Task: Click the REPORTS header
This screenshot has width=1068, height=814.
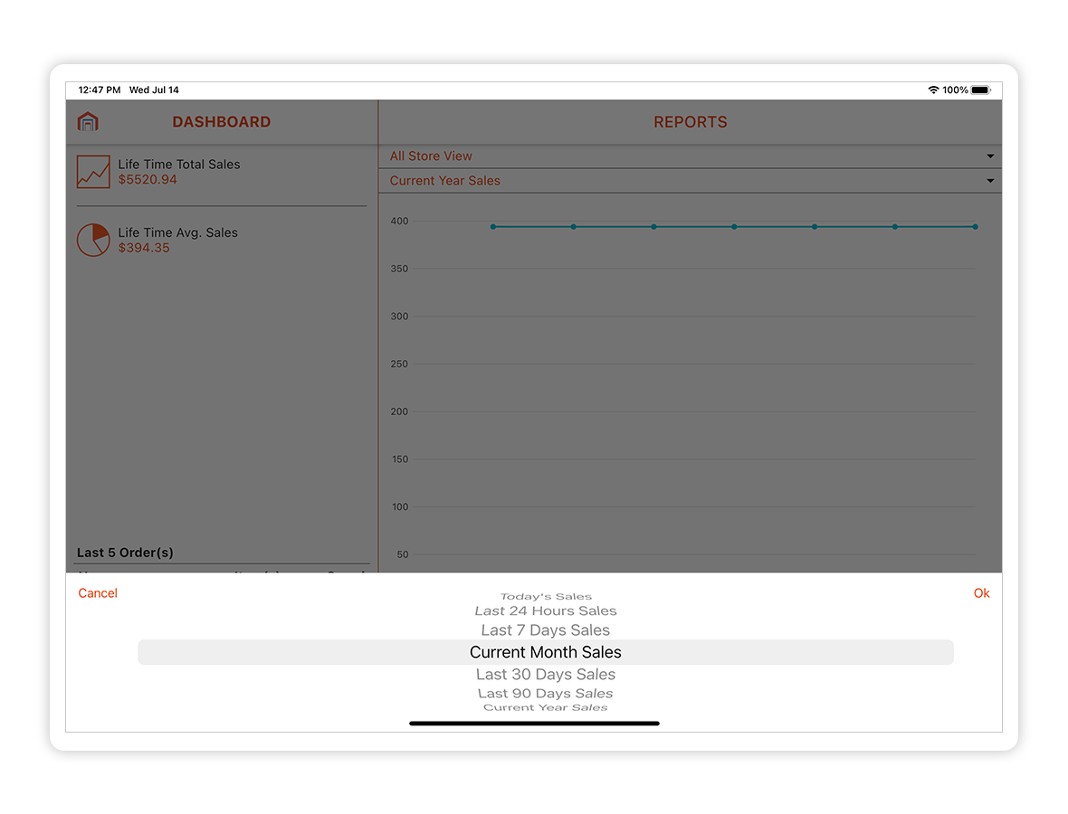Action: [690, 122]
